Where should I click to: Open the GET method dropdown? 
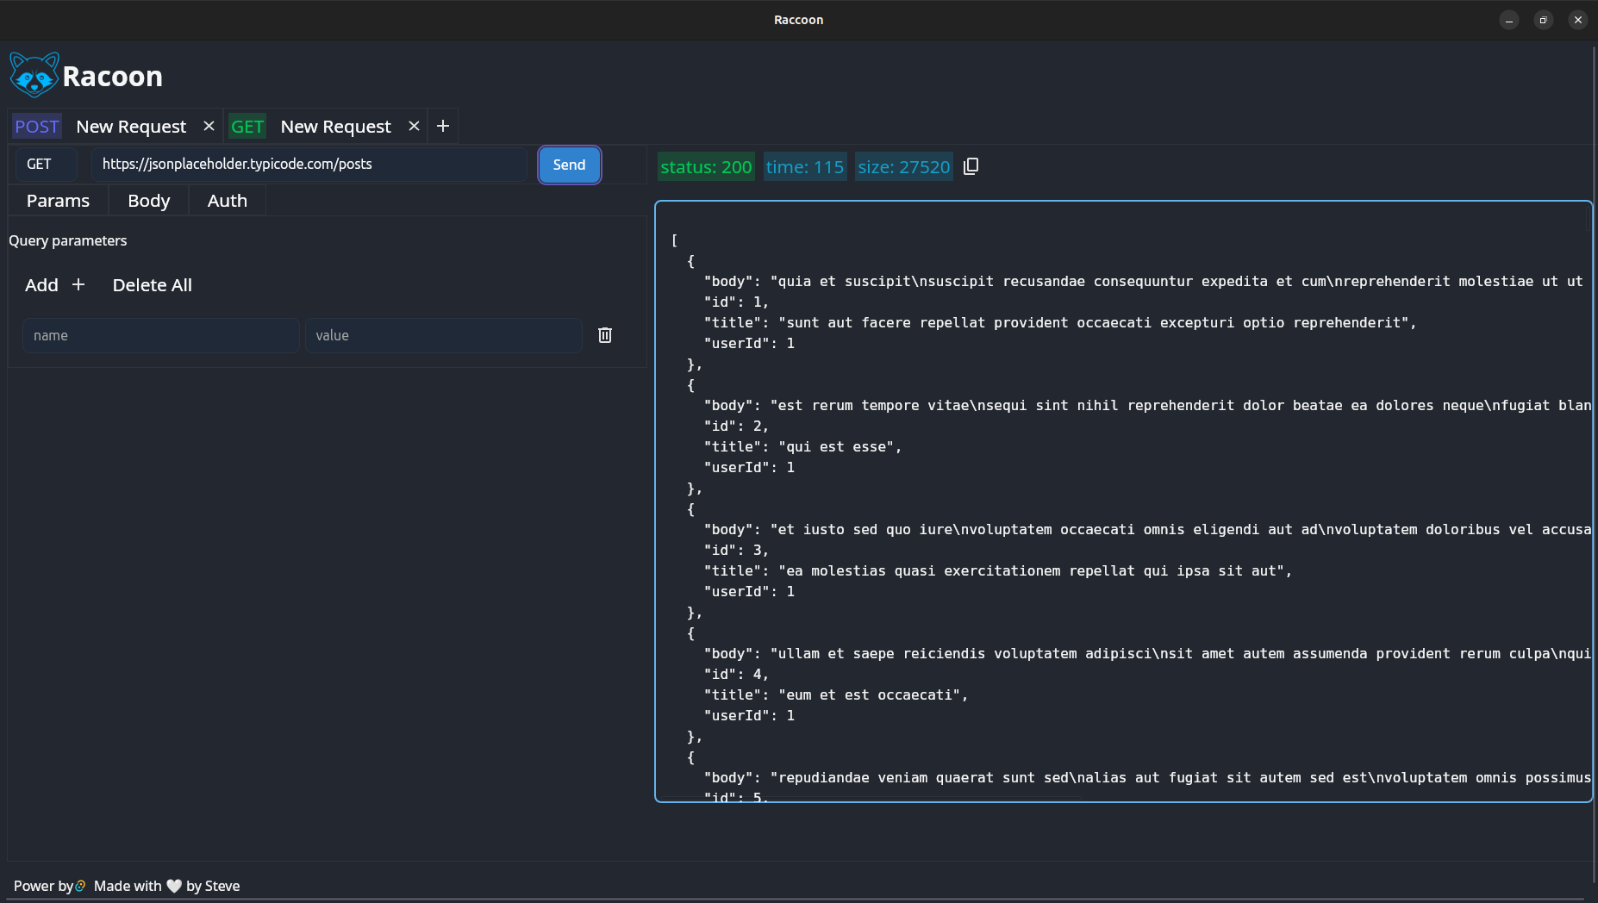pos(46,165)
